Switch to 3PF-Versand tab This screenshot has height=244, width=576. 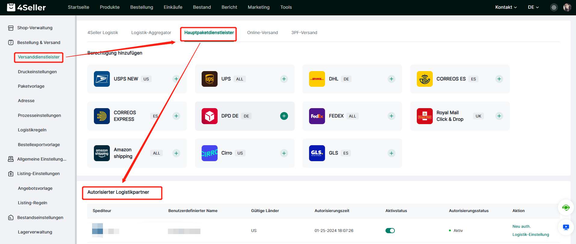(304, 33)
